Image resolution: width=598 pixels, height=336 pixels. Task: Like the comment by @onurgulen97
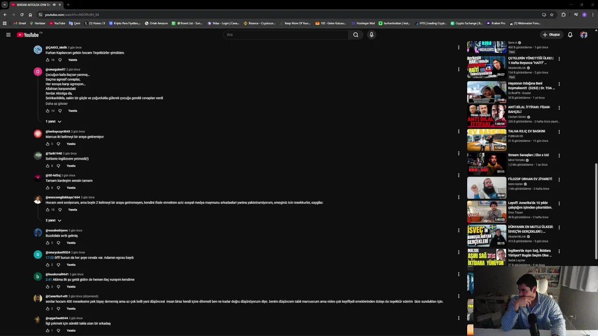click(48, 111)
